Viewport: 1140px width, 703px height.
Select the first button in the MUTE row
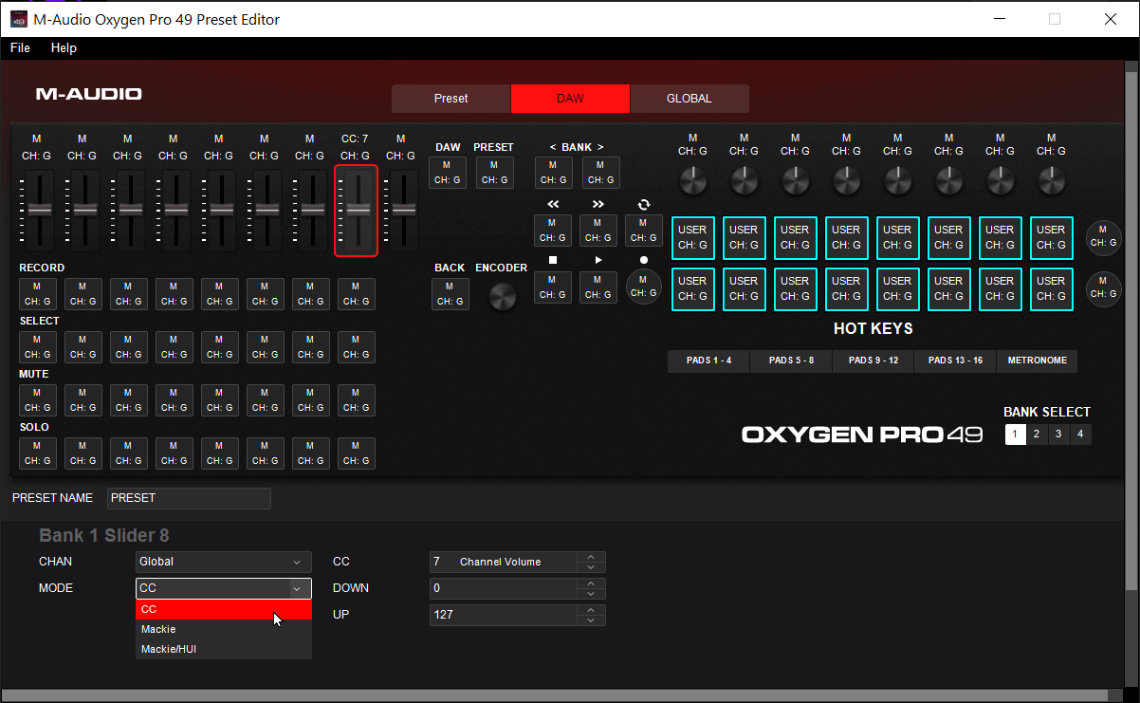38,400
